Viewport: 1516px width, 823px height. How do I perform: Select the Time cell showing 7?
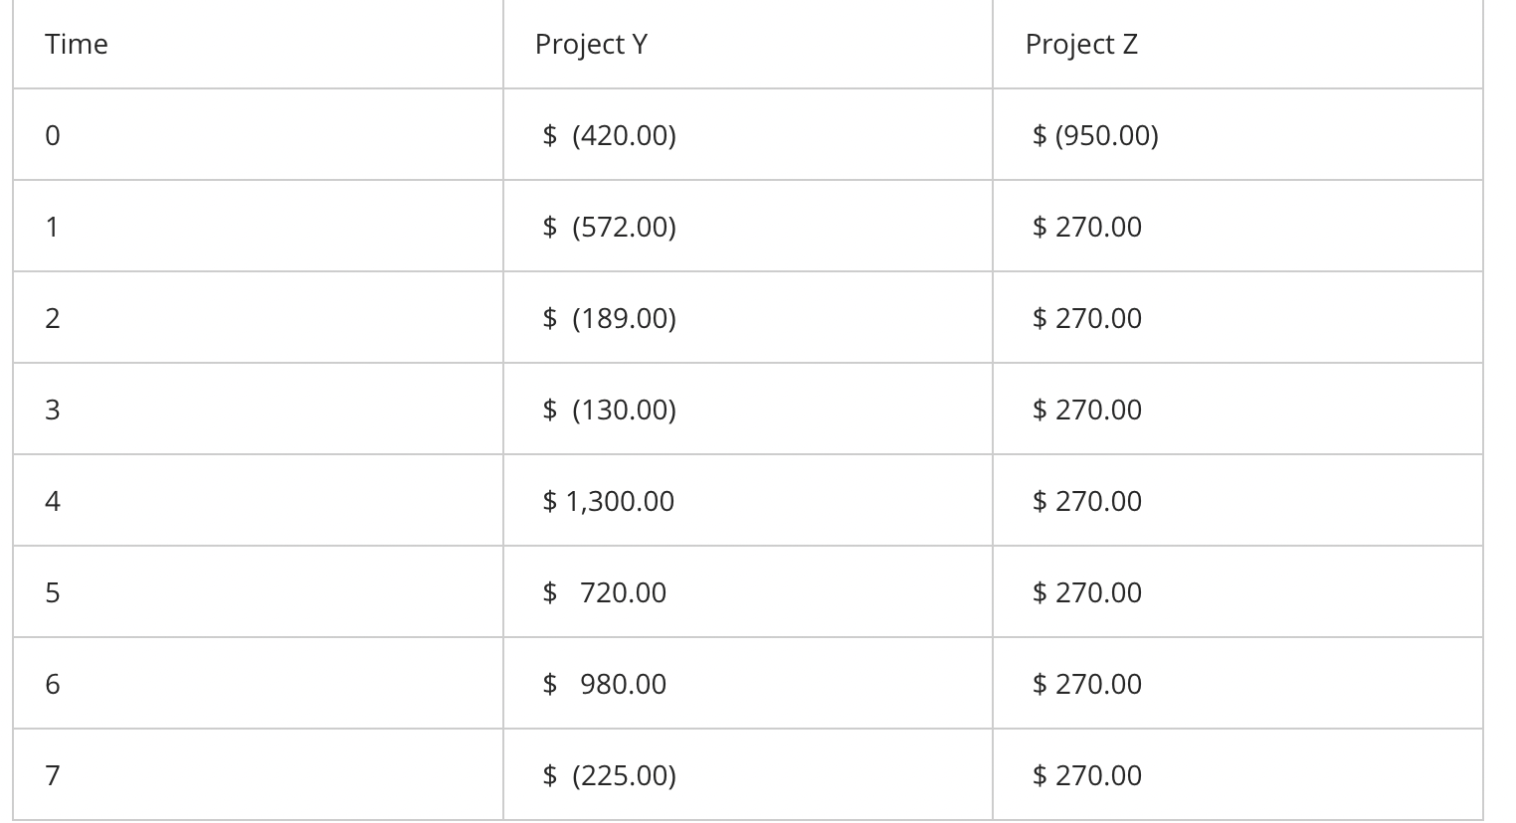53,775
